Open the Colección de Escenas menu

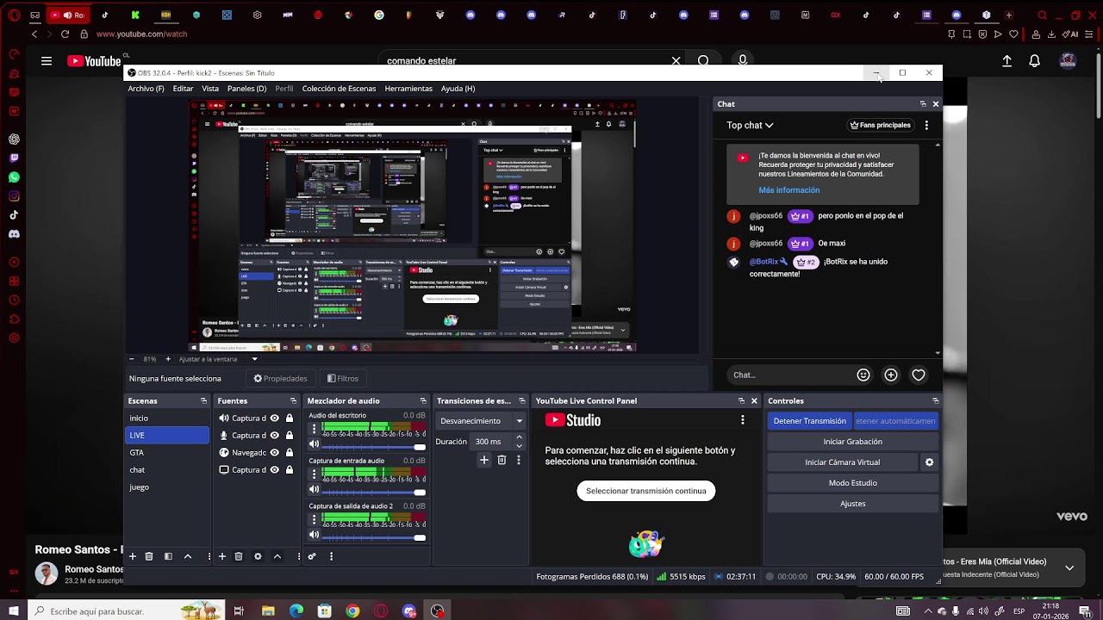pyautogui.click(x=339, y=89)
